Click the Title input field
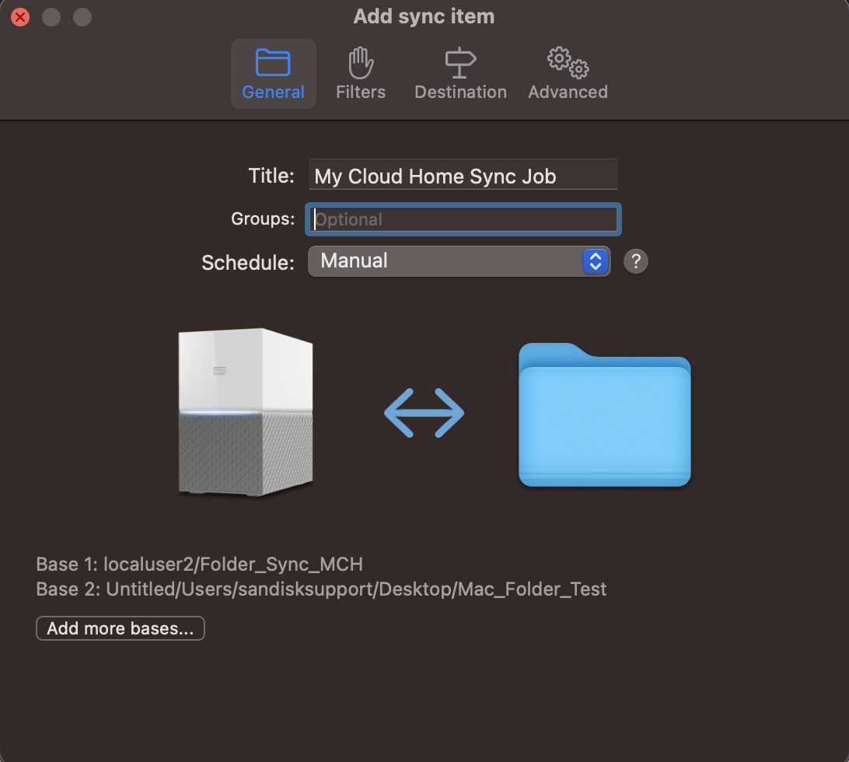The image size is (849, 762). click(x=463, y=175)
